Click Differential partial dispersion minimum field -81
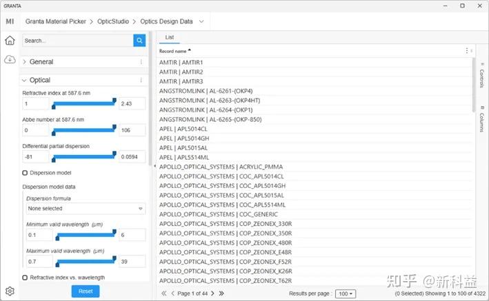489x301 pixels. point(36,157)
